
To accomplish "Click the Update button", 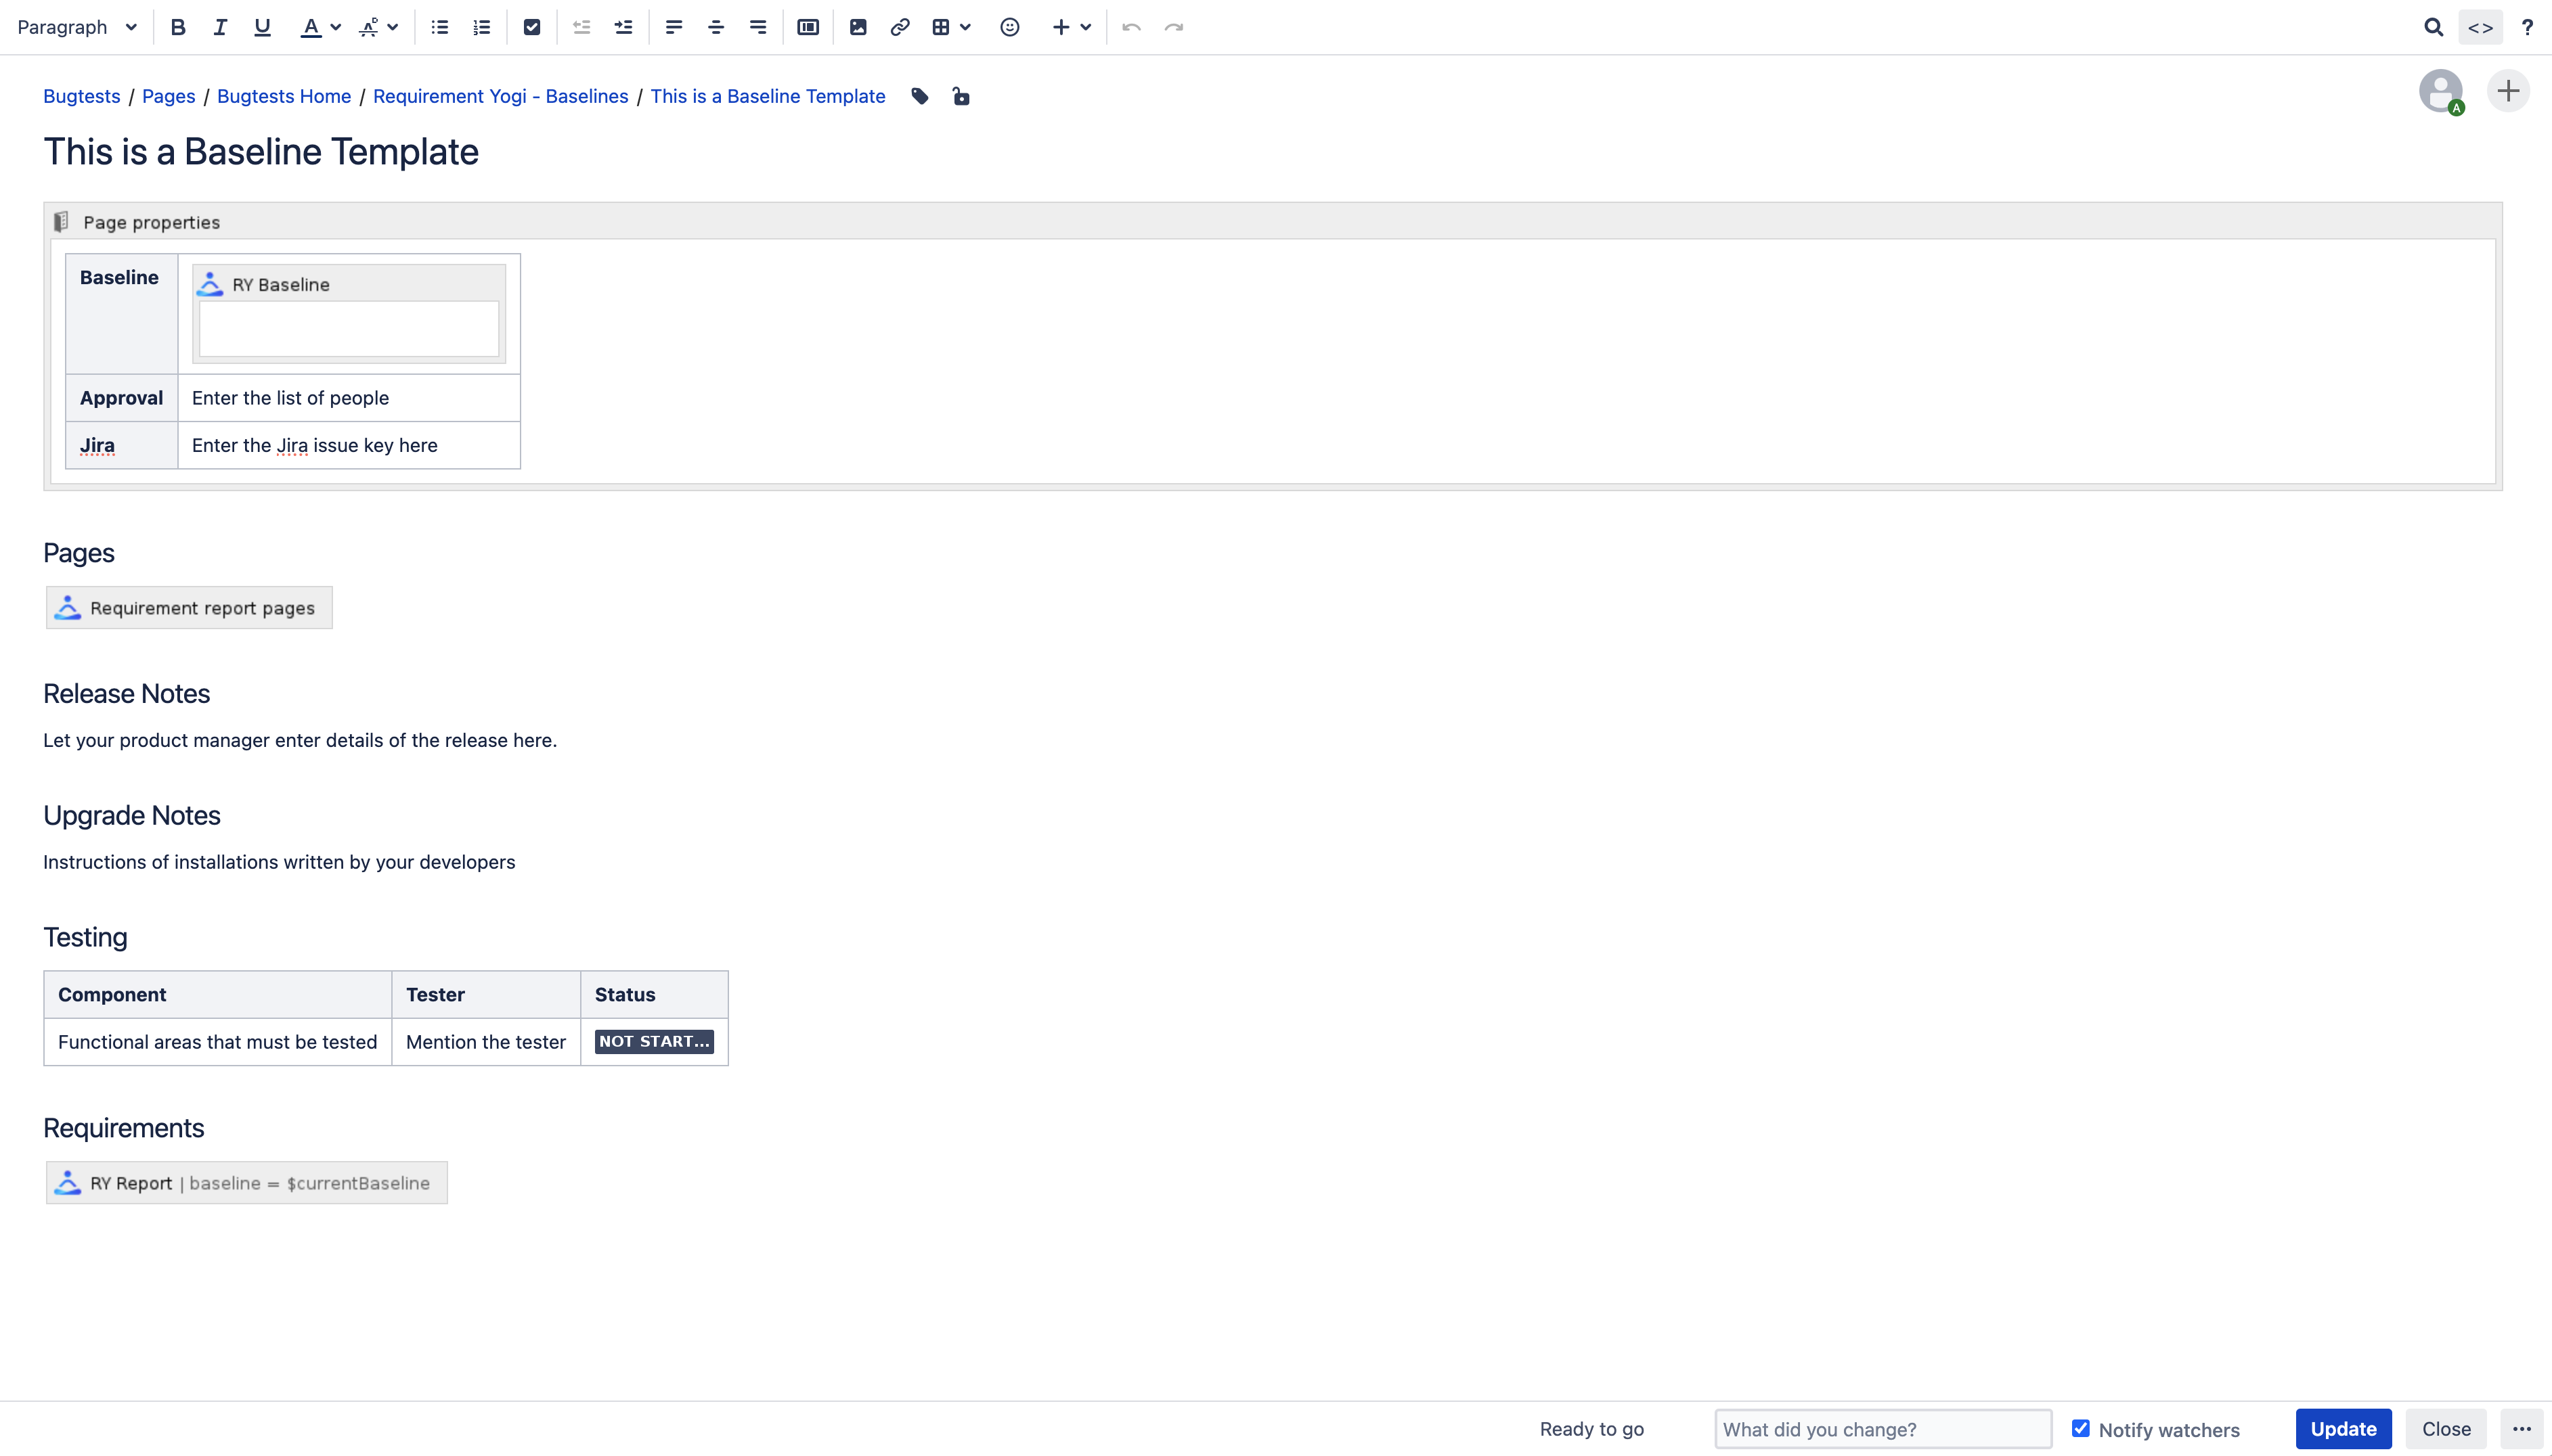I will [x=2343, y=1429].
